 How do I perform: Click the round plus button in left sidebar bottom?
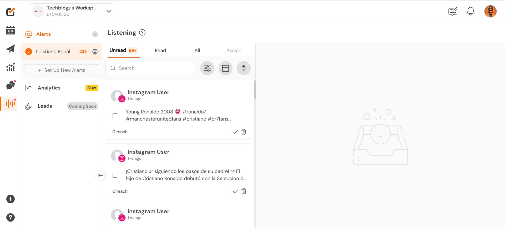coord(11,199)
